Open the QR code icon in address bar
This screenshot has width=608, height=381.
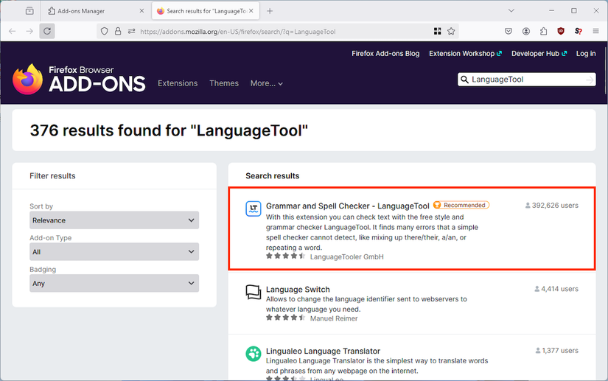click(437, 32)
